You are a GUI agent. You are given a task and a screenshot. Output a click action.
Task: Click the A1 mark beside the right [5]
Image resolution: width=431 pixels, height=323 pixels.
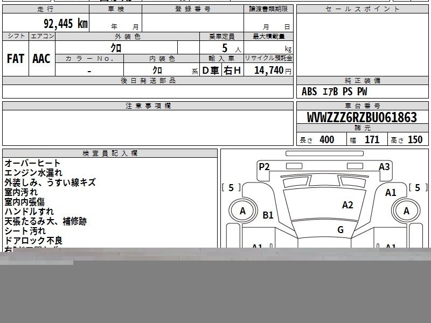click(391, 193)
